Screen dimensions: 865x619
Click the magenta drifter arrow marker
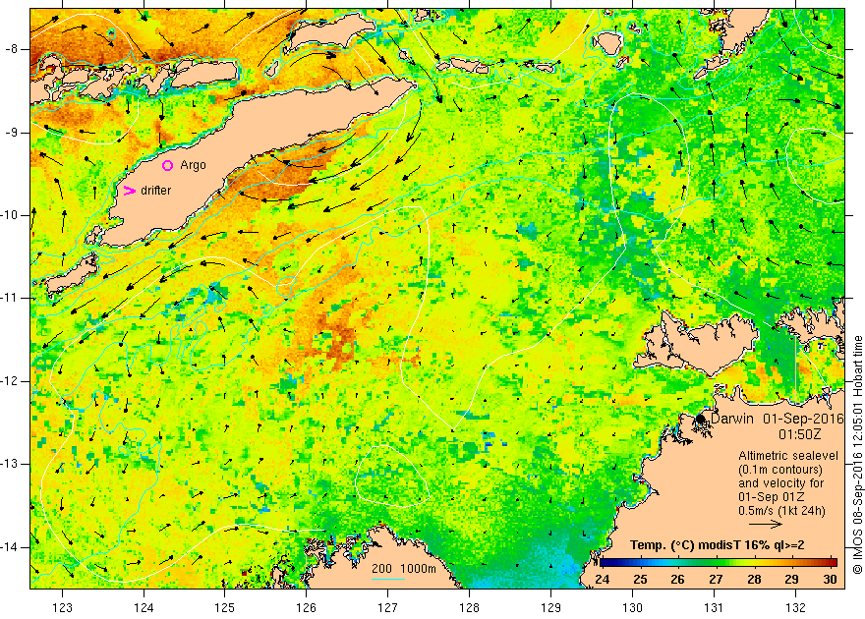click(x=130, y=191)
